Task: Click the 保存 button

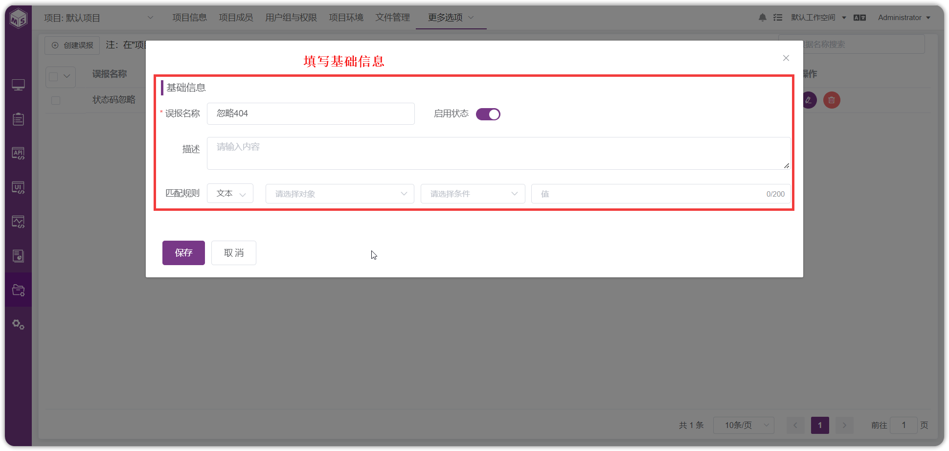Action: pos(183,253)
